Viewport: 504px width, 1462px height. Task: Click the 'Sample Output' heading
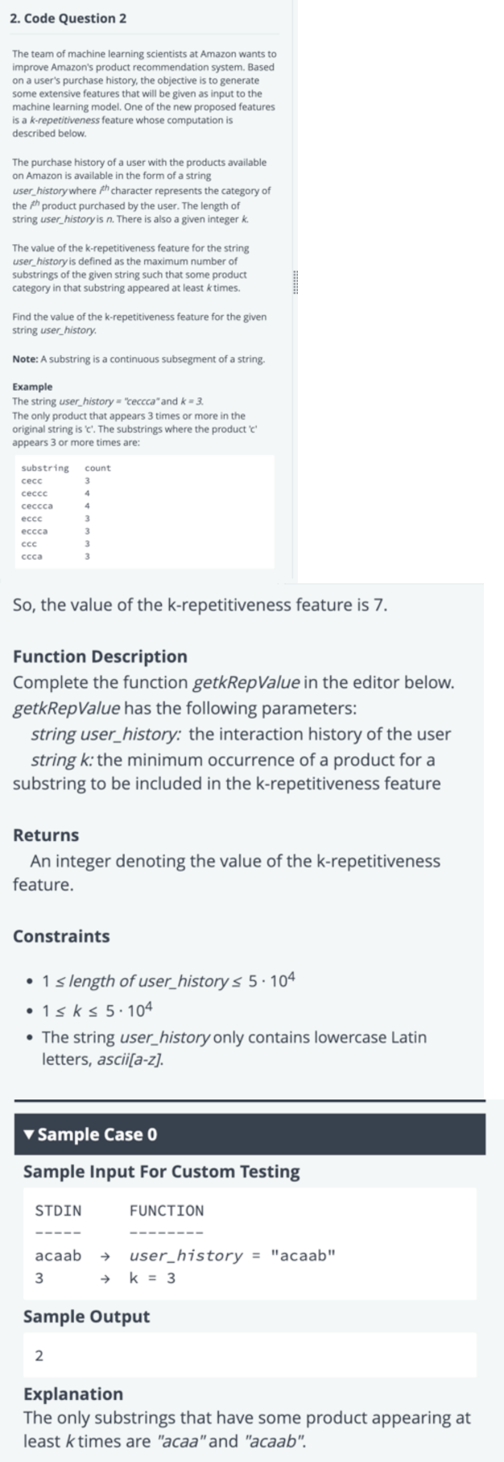tap(86, 1316)
